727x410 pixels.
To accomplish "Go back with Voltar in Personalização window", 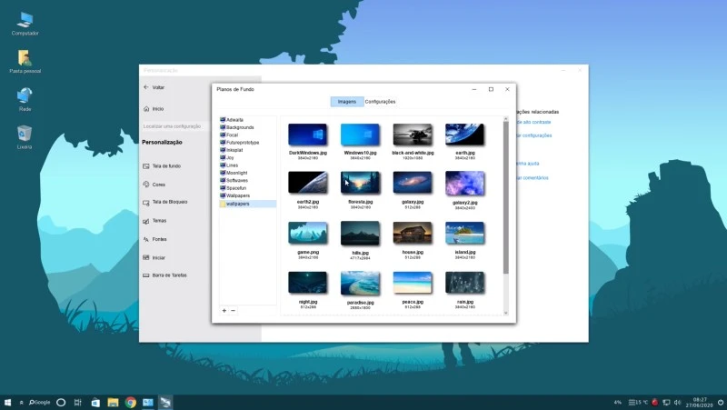I will [154, 87].
